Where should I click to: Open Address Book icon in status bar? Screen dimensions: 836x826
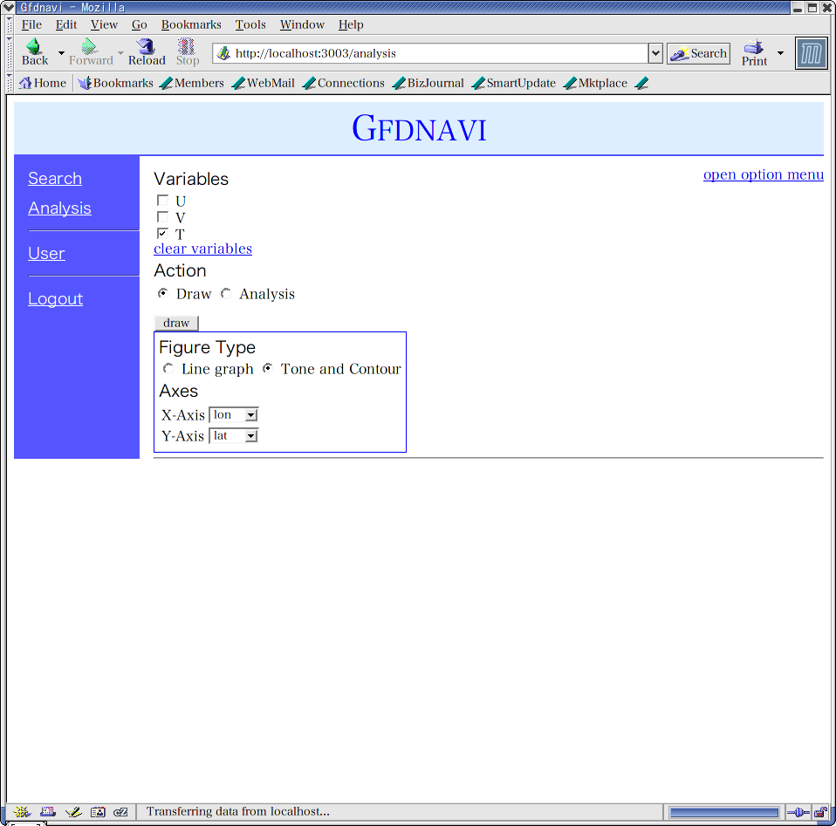(x=98, y=812)
